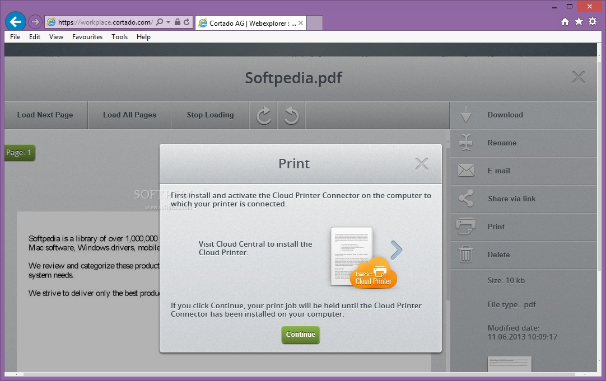Image resolution: width=606 pixels, height=381 pixels.
Task: Click the blue arrow next to Cloud Printer
Action: (x=396, y=250)
